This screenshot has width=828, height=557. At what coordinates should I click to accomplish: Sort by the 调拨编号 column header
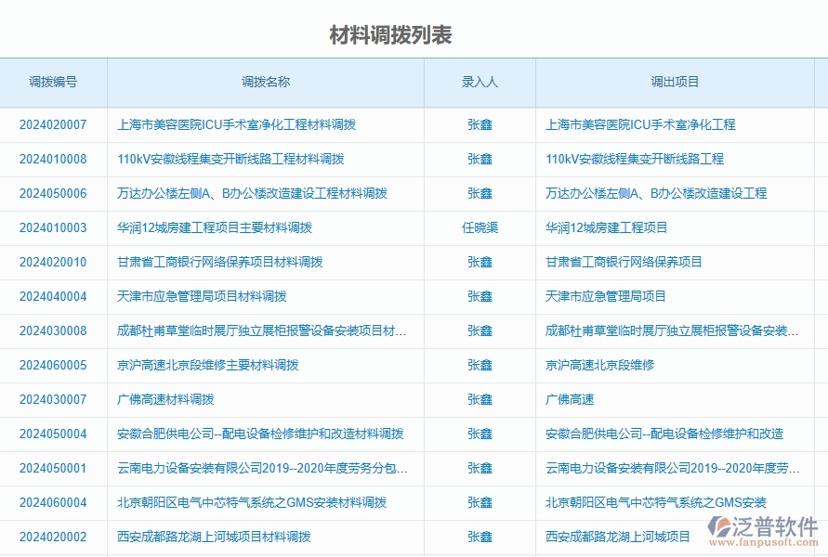coord(51,82)
